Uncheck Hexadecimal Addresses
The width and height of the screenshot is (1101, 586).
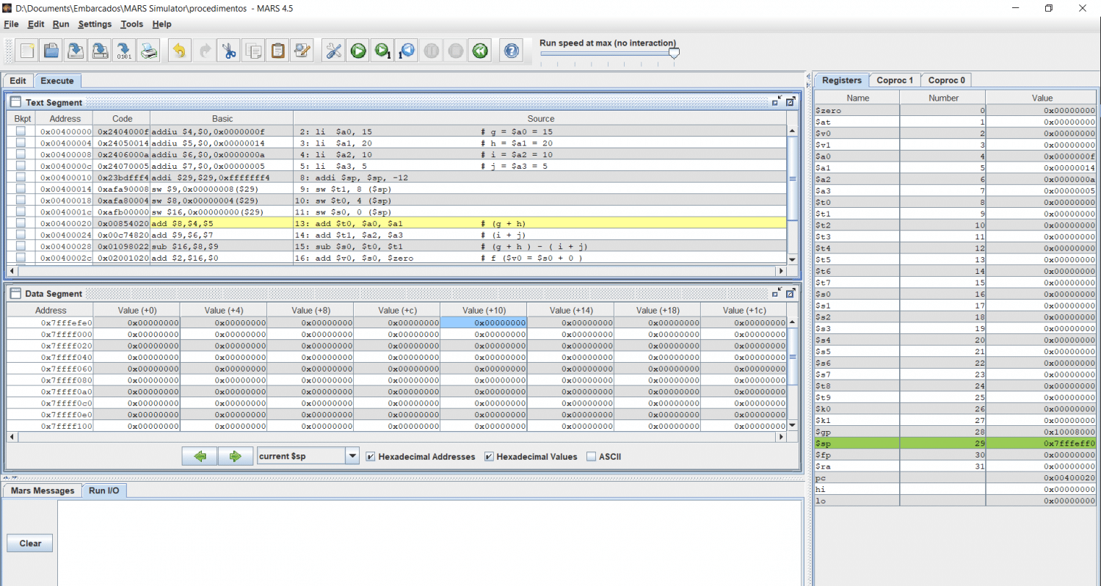click(x=371, y=457)
